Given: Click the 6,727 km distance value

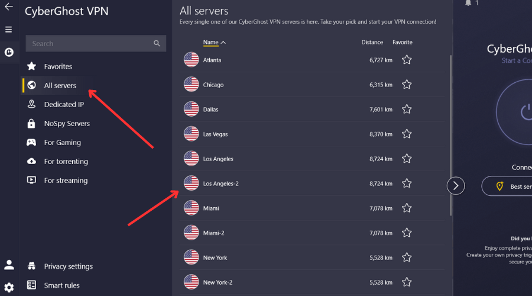Looking at the screenshot, I should [381, 60].
